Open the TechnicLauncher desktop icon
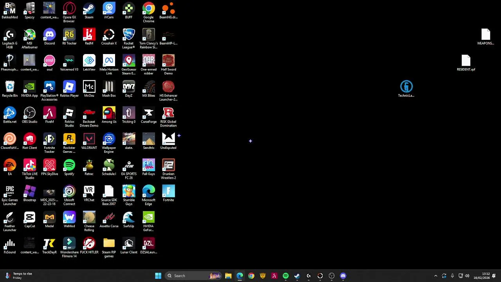This screenshot has width=501, height=282. pos(406,89)
